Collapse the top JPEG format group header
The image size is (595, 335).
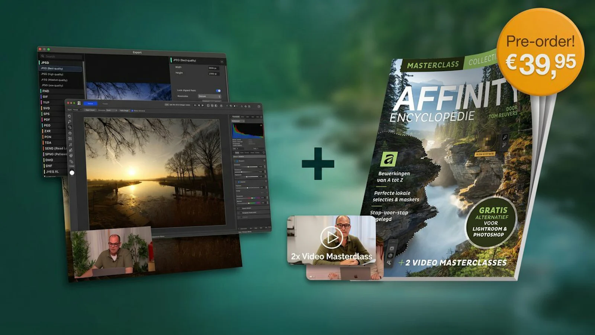tap(61, 63)
